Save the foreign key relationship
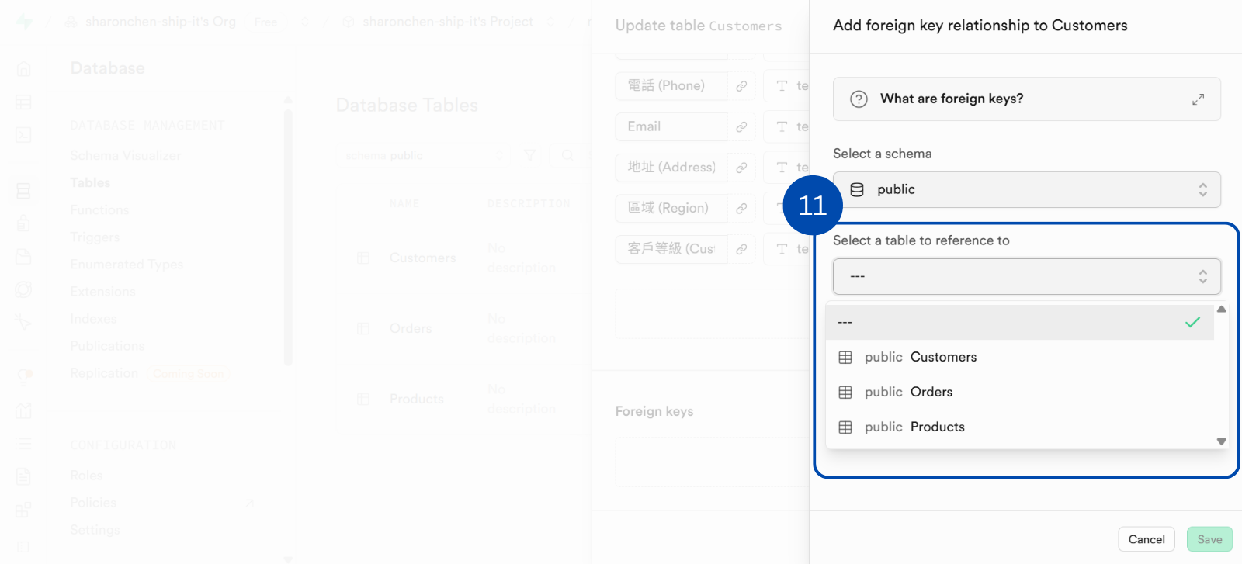The height and width of the screenshot is (564, 1242). pyautogui.click(x=1209, y=539)
